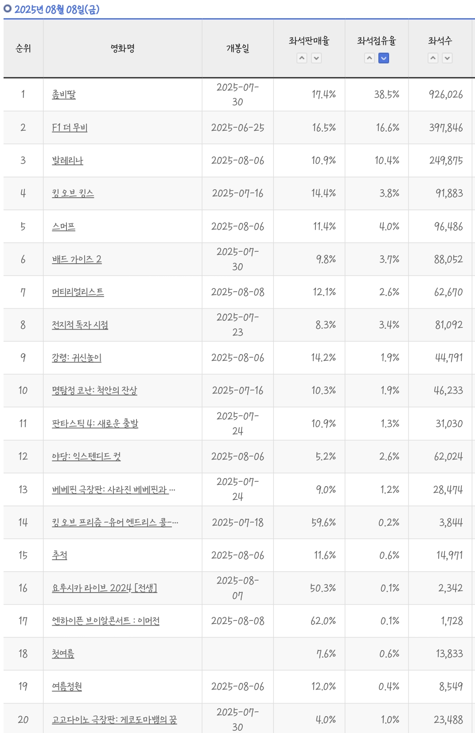Click the 전지적 독자 시점 title
This screenshot has width=475, height=733.
[80, 325]
